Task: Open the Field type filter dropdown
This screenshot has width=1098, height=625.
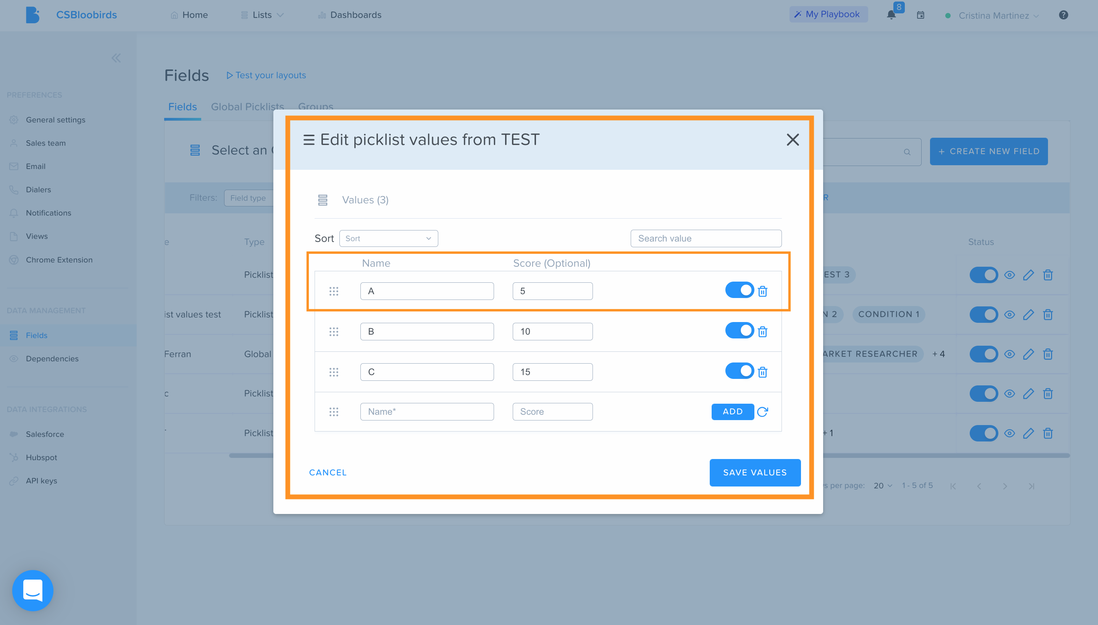Action: [x=249, y=198]
